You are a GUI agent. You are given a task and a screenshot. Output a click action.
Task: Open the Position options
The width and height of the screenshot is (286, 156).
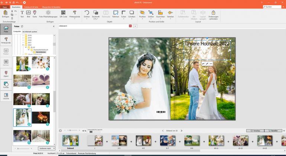tap(142, 14)
